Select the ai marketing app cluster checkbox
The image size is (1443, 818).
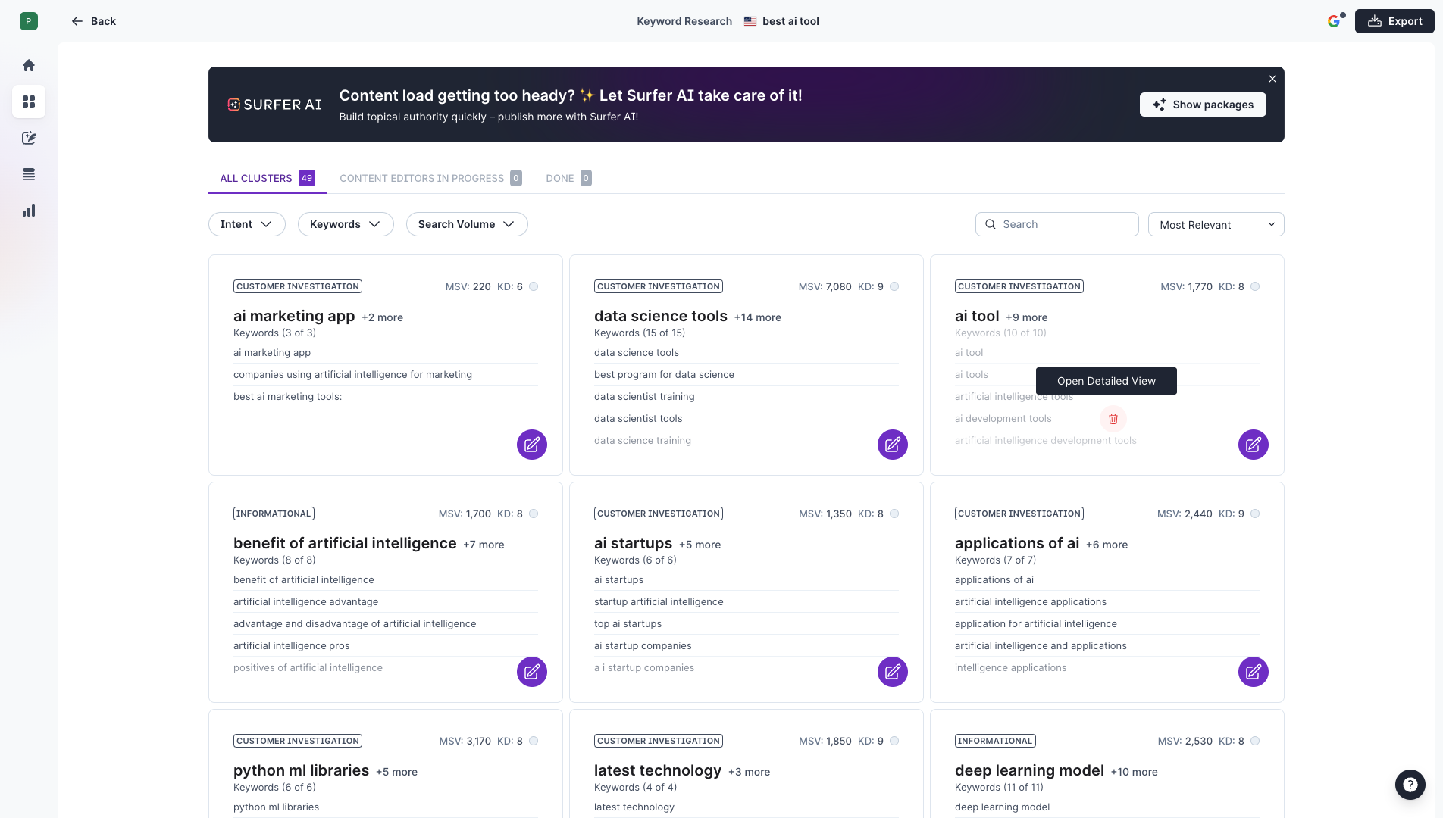(x=534, y=286)
